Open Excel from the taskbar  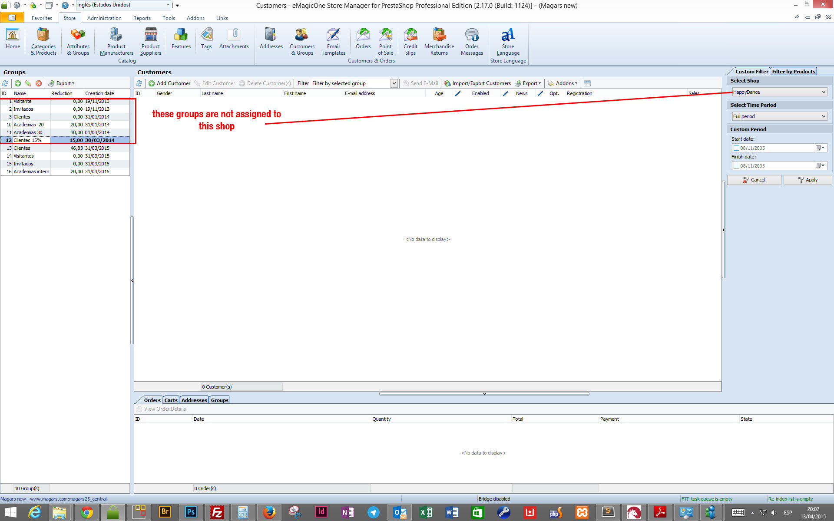pos(425,512)
